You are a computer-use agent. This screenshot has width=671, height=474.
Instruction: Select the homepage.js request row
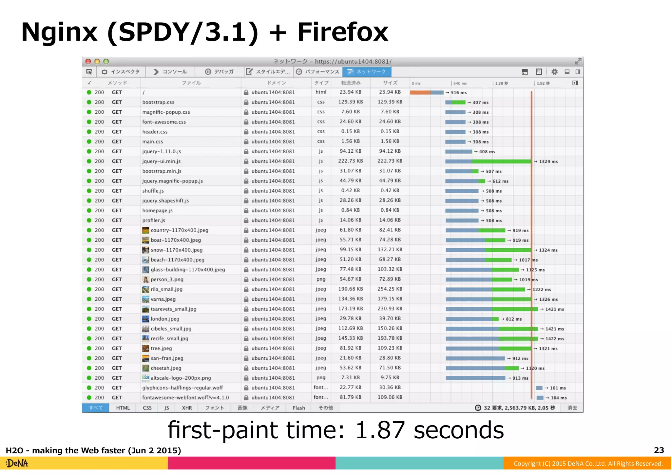coord(332,210)
